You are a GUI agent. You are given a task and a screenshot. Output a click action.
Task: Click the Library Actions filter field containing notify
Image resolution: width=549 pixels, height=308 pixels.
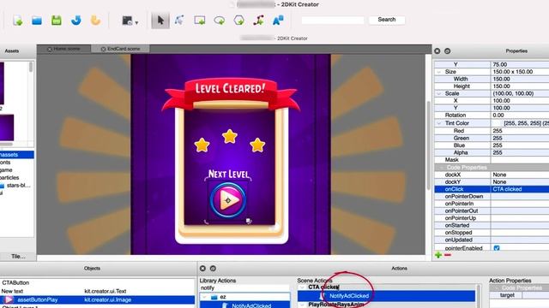click(x=244, y=288)
